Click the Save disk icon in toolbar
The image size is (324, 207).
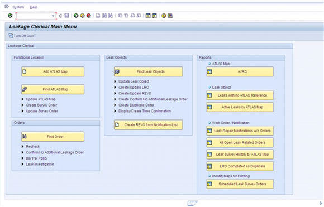coord(66,16)
